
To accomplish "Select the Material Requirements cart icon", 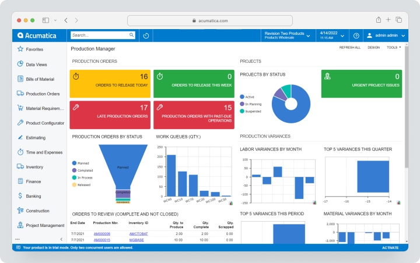I will 20,108.
